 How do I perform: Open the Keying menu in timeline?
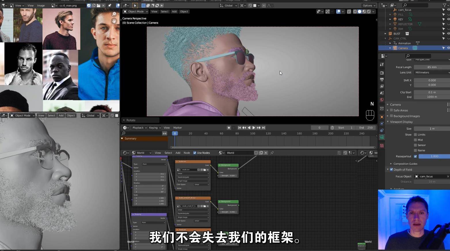click(155, 128)
